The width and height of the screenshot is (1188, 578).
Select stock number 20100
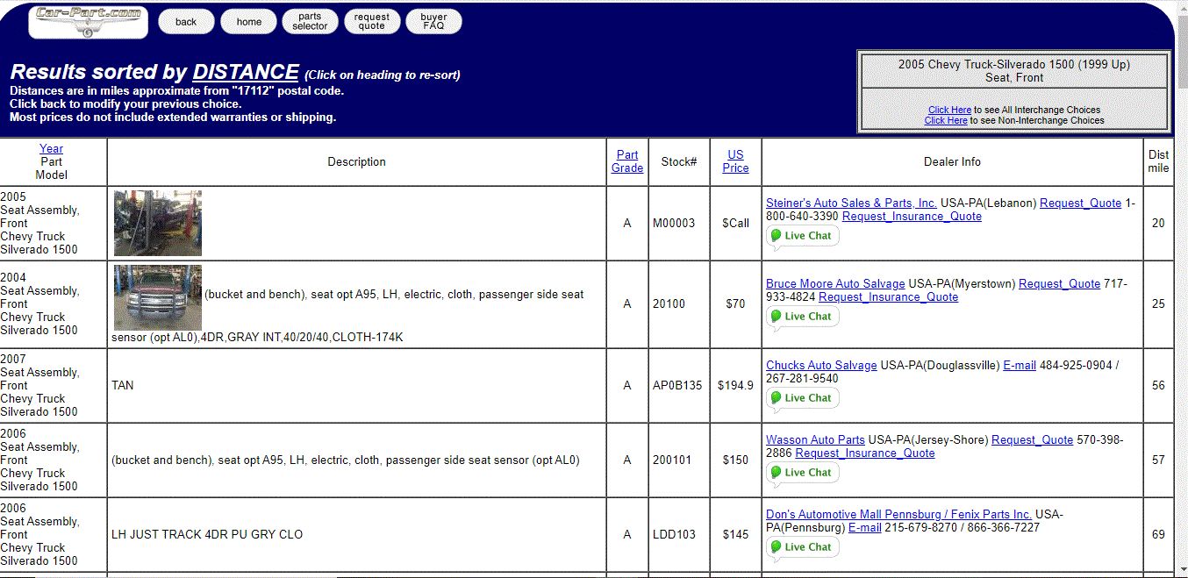point(669,303)
